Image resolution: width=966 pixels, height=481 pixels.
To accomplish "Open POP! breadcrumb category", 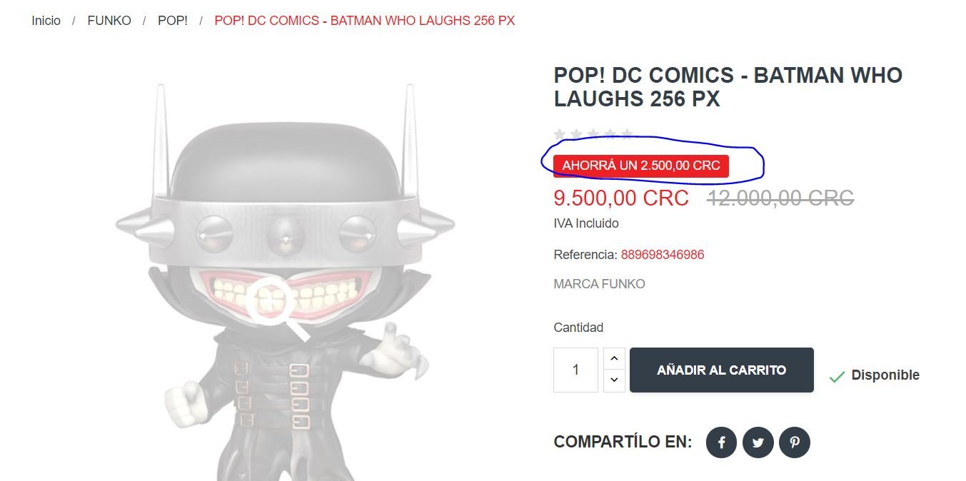I will click(173, 21).
